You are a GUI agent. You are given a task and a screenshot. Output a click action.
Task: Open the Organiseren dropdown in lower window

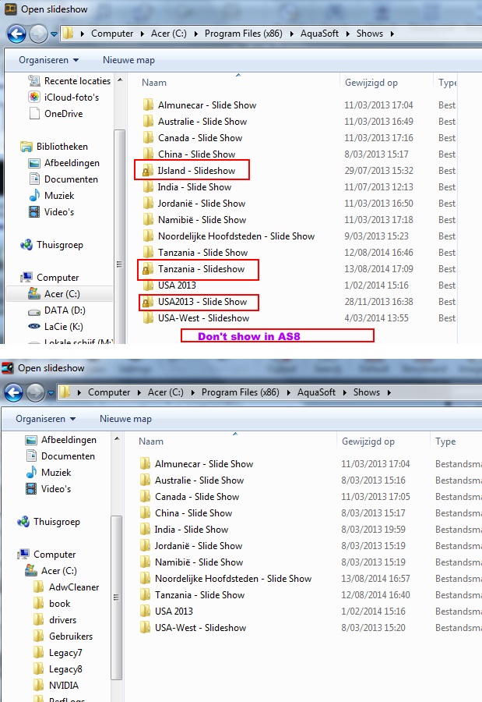(x=45, y=419)
